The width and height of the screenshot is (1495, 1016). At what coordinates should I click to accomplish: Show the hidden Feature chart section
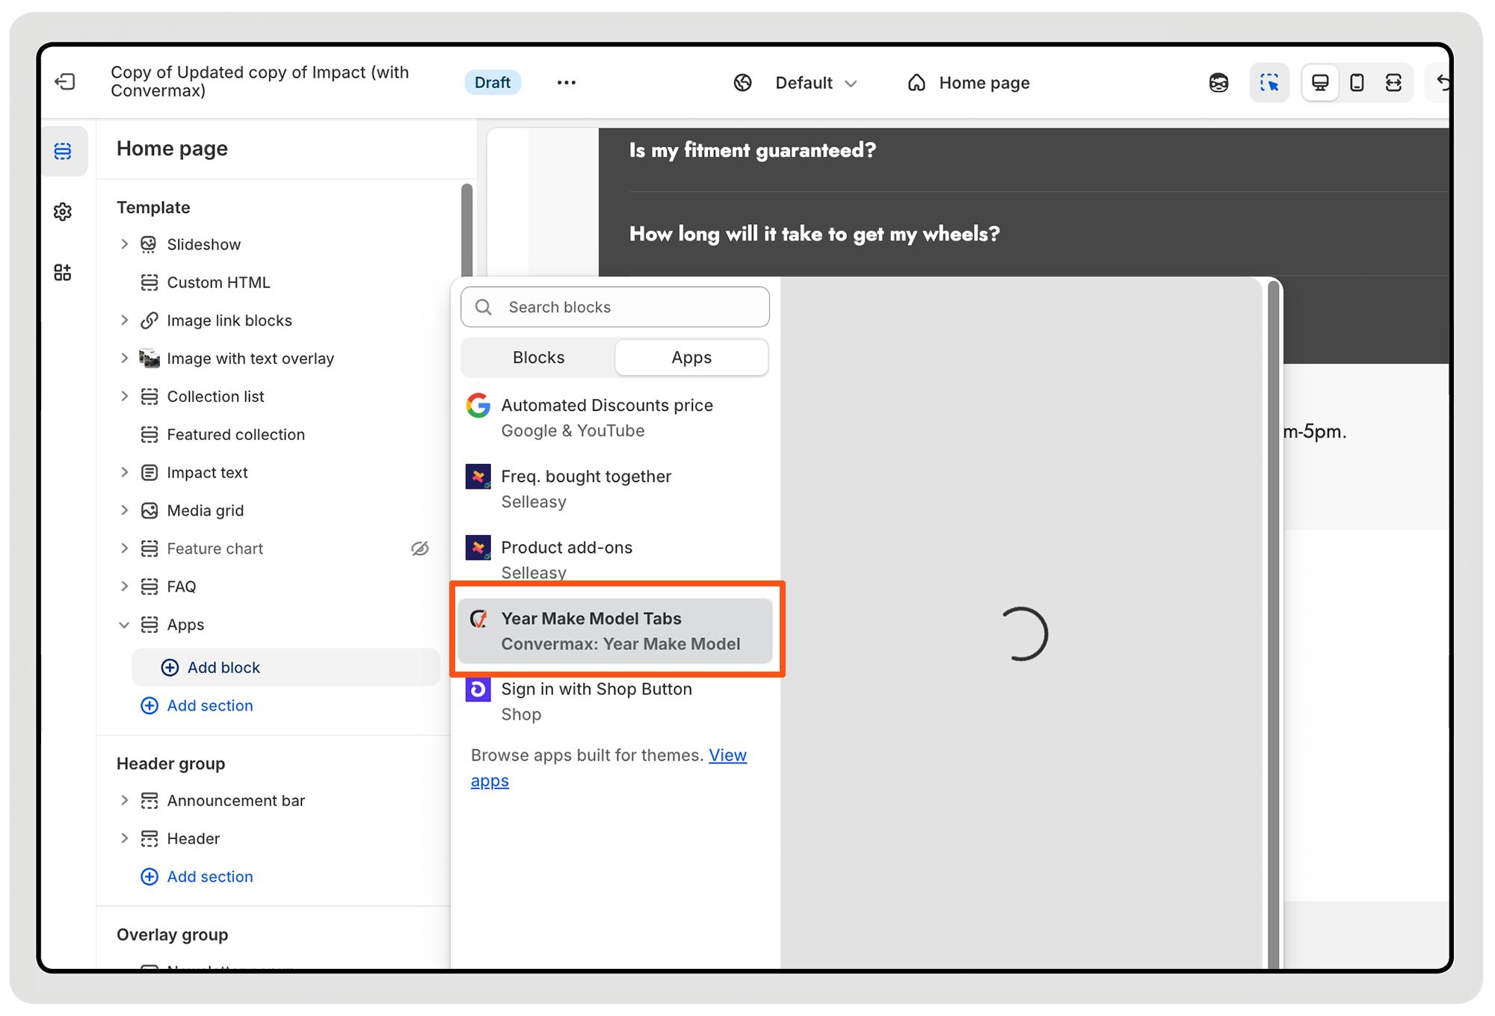(420, 549)
